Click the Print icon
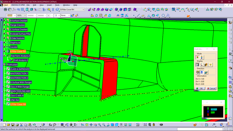The image size is (233, 131). (x=17, y=125)
